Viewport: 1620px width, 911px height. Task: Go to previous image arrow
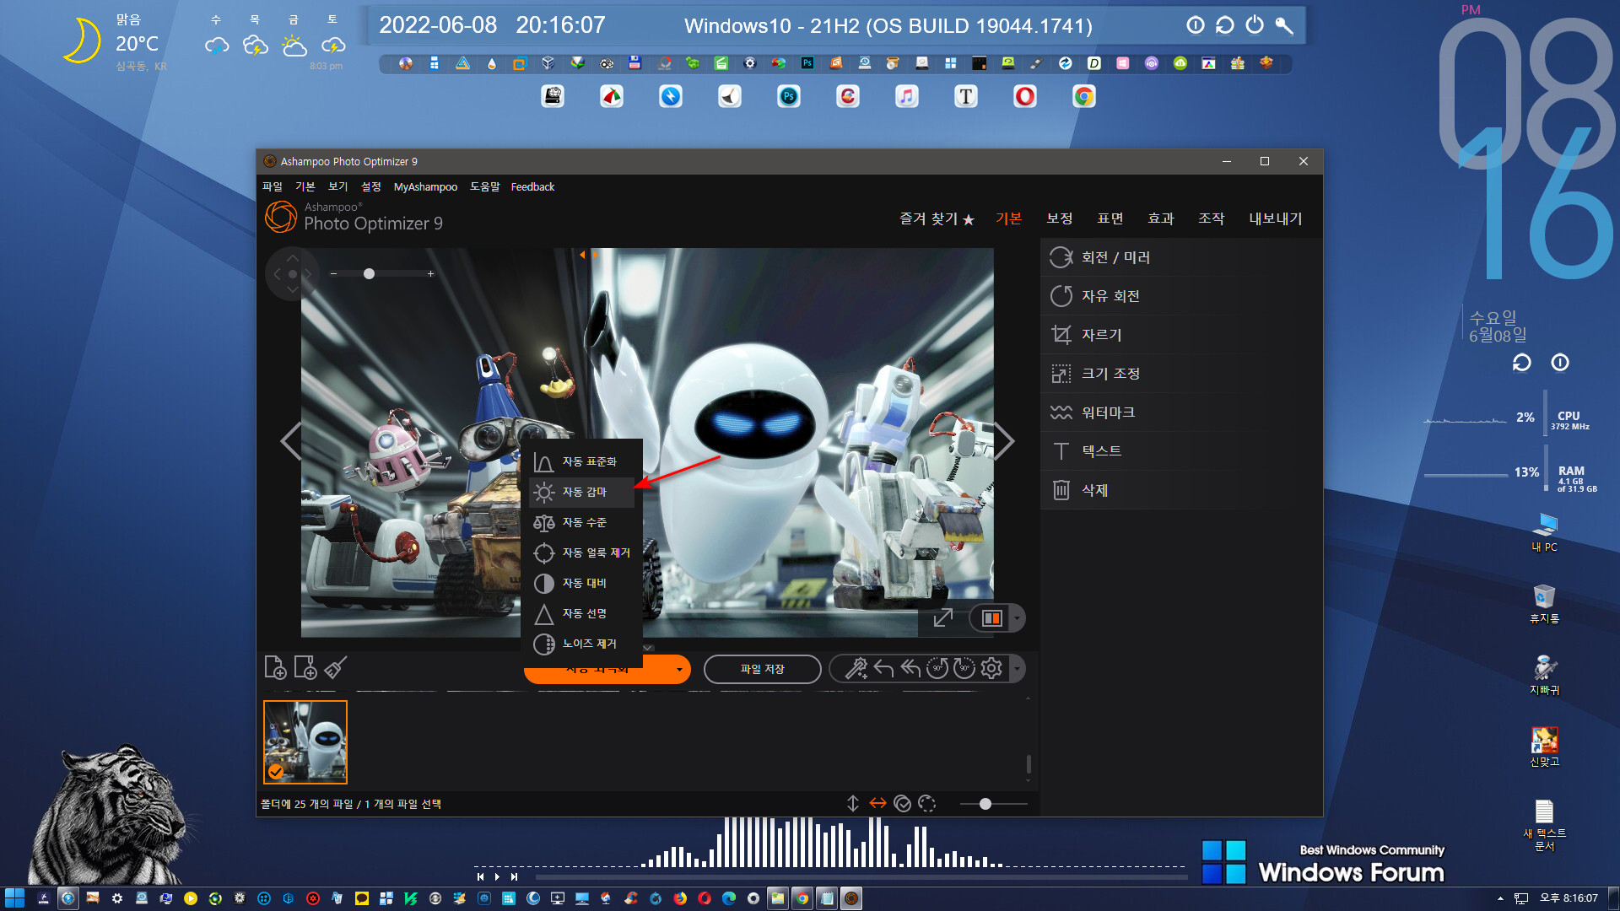coord(291,441)
